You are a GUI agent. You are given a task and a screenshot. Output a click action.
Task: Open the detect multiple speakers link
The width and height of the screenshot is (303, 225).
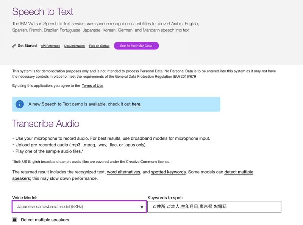coord(239,172)
